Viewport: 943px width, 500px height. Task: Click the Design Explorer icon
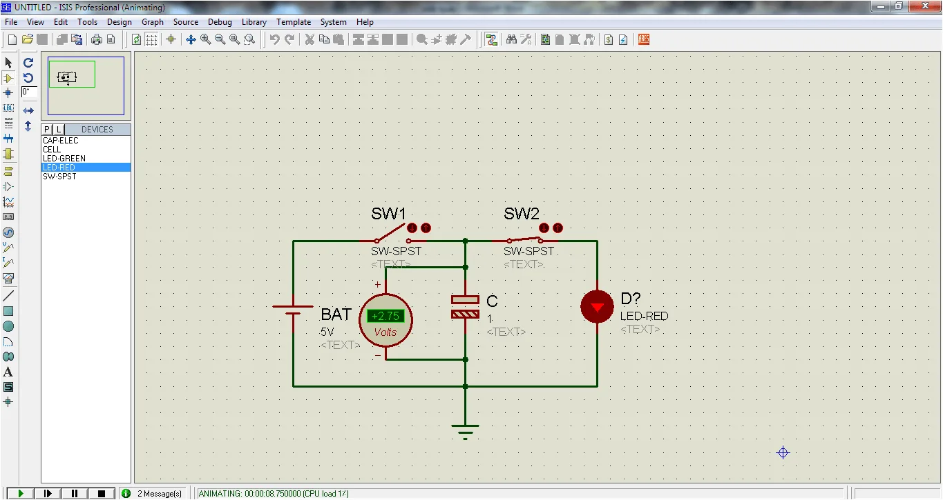(x=546, y=40)
